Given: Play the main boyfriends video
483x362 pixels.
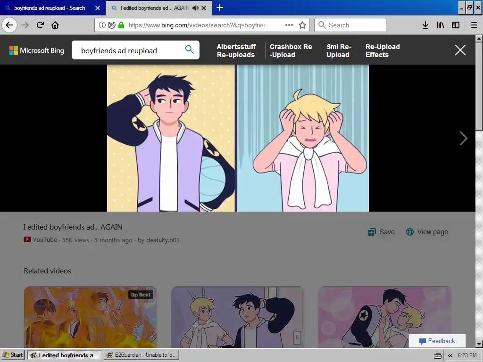Looking at the screenshot, I should 238,138.
